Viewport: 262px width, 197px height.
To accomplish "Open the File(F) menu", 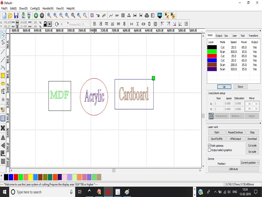I will (x=4, y=9).
